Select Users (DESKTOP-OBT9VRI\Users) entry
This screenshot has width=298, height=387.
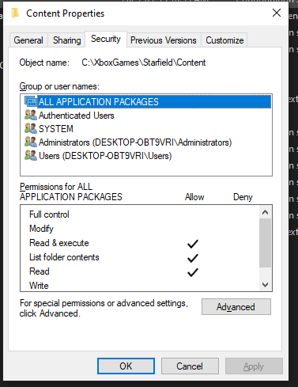pos(105,156)
